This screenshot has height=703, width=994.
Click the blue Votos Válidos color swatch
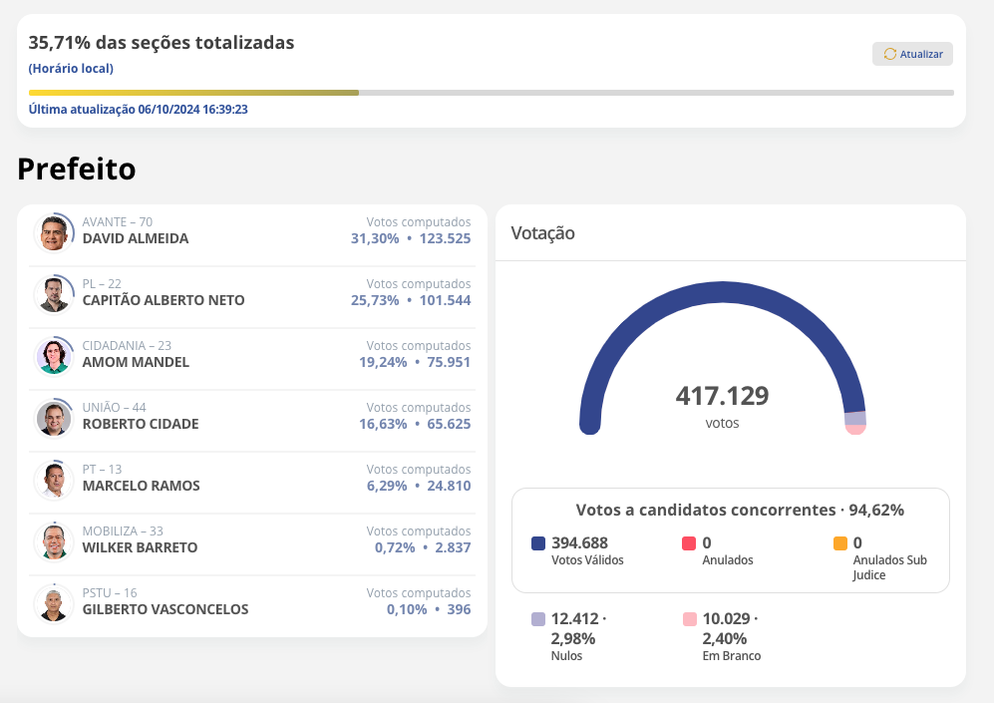(538, 543)
